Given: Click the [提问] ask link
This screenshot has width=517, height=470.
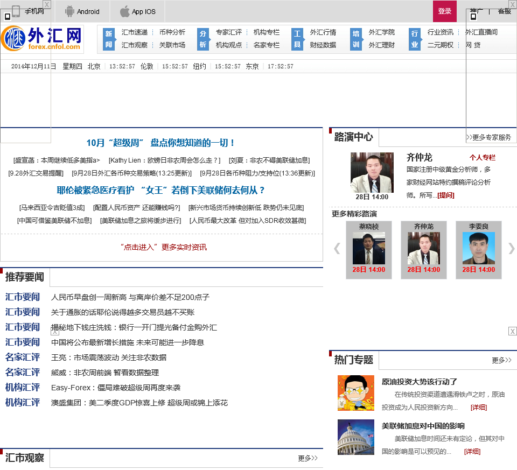Looking at the screenshot, I should click(446, 195).
